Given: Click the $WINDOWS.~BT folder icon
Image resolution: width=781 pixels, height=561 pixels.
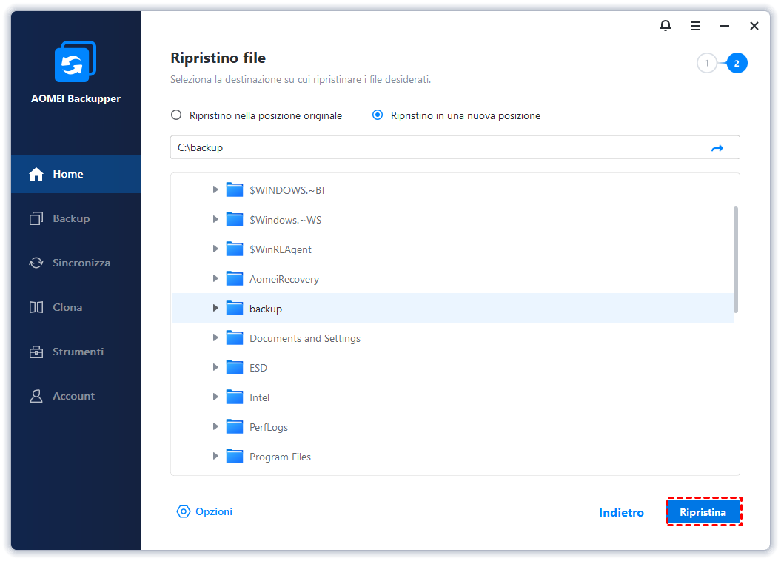Looking at the screenshot, I should point(235,190).
